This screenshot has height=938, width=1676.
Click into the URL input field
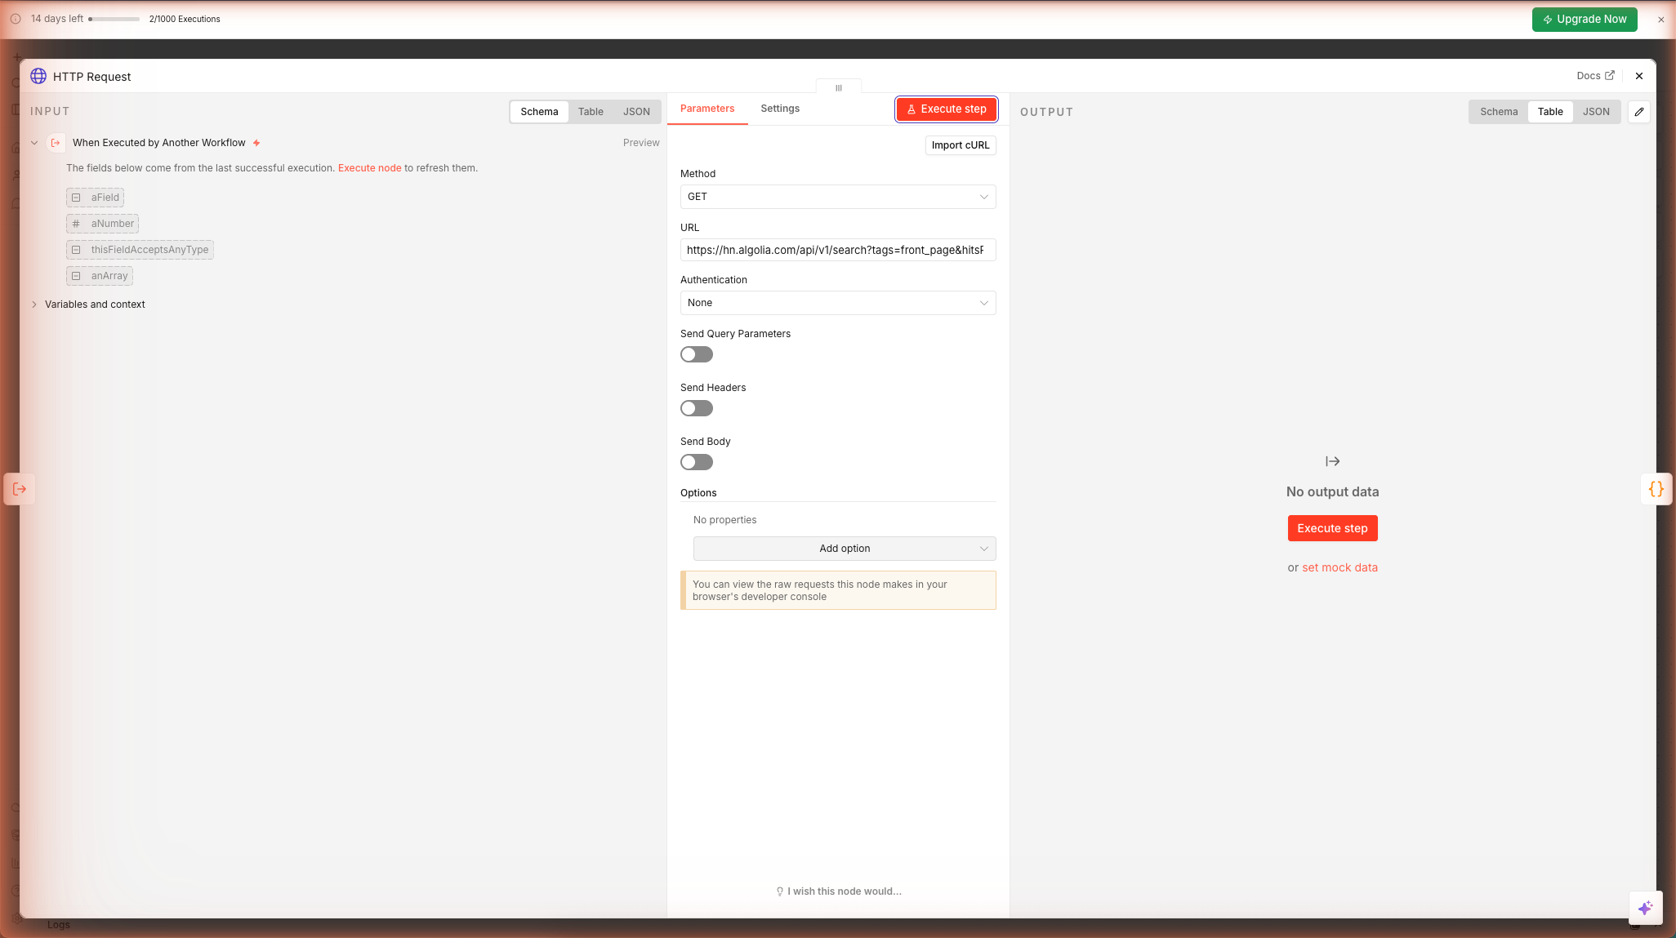pos(837,250)
